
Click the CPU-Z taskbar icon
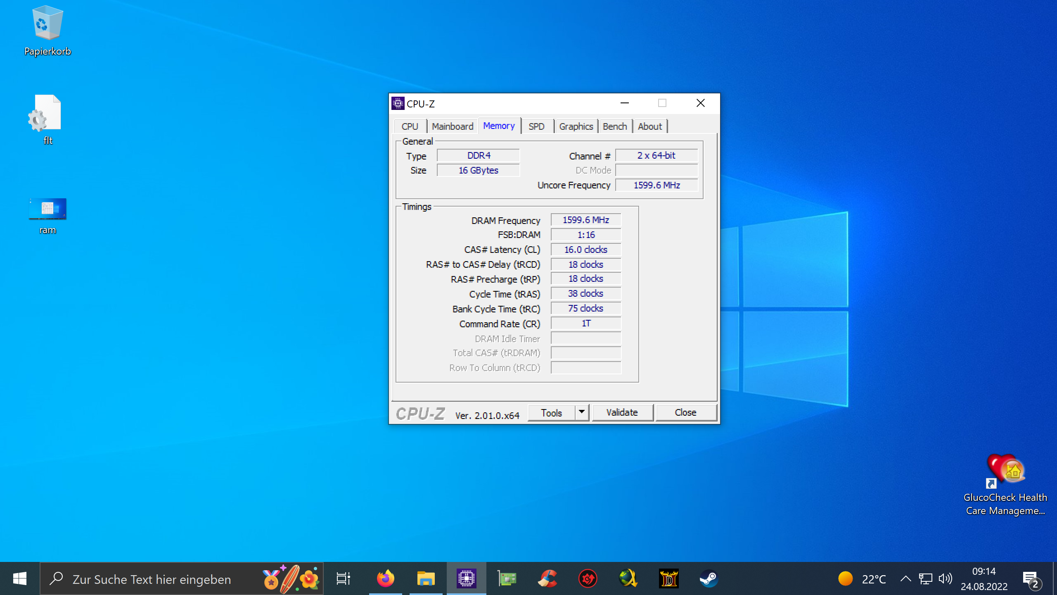click(466, 578)
